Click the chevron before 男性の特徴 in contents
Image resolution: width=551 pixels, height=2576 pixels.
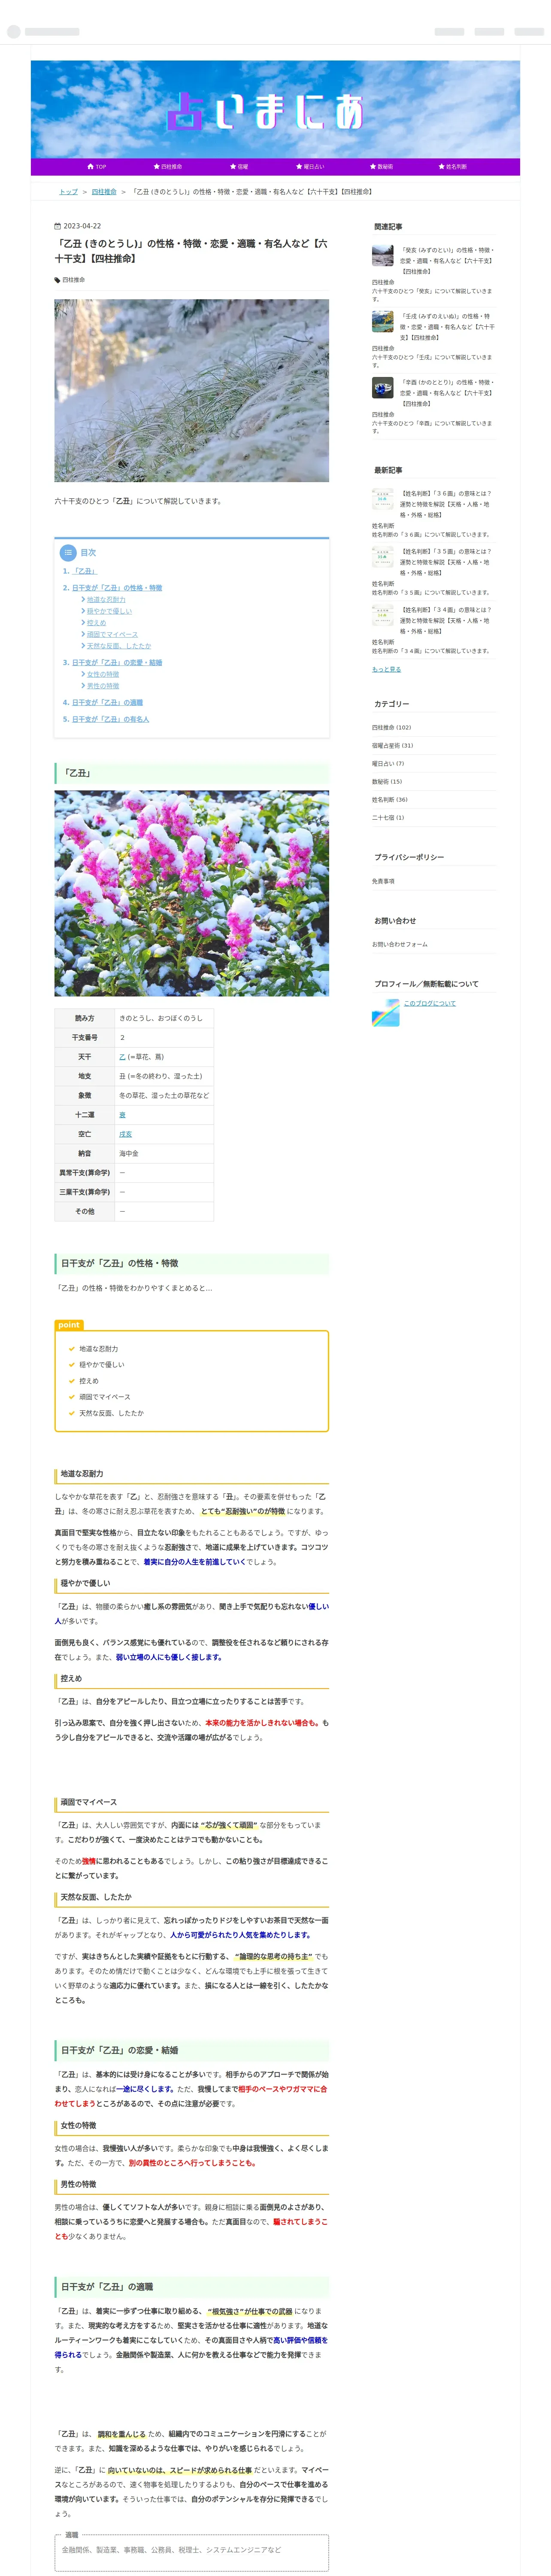click(x=83, y=686)
